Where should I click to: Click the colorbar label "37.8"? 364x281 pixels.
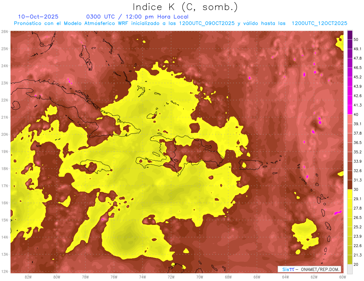click(x=357, y=133)
